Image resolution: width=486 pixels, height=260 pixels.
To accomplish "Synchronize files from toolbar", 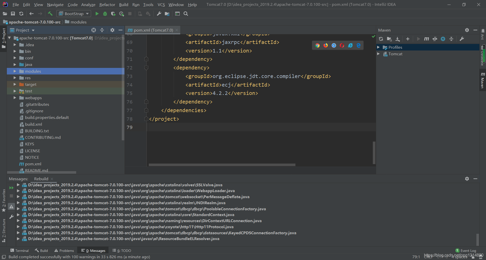I will (21, 14).
